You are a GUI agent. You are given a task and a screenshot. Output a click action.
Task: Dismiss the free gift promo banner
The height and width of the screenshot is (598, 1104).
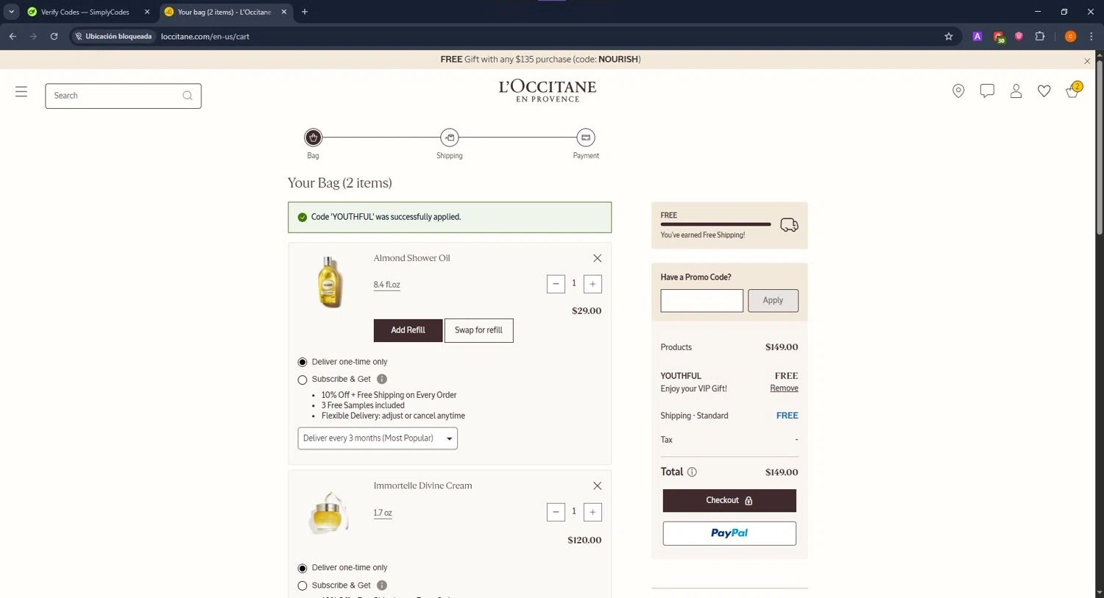(1087, 60)
